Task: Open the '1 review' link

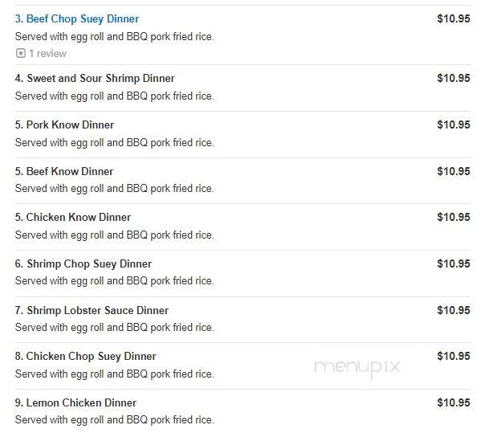Action: point(47,53)
